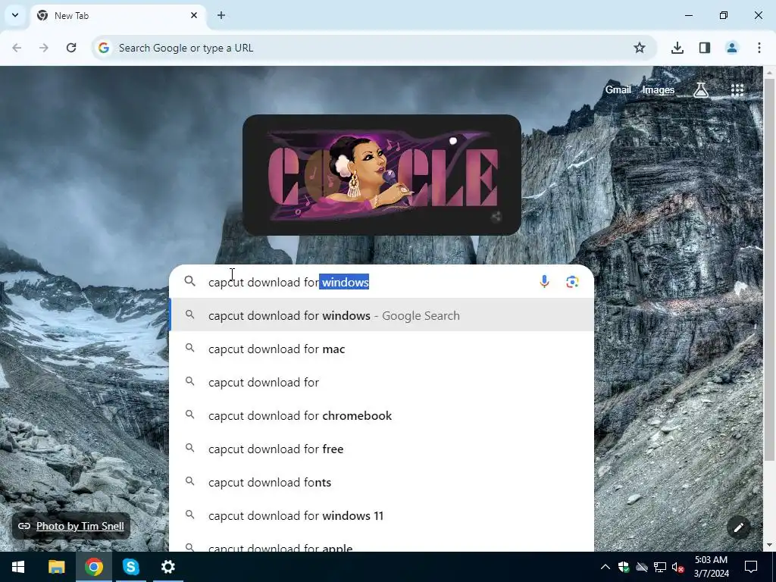
Task: Open the tab search dropdown arrow
Action: point(15,15)
